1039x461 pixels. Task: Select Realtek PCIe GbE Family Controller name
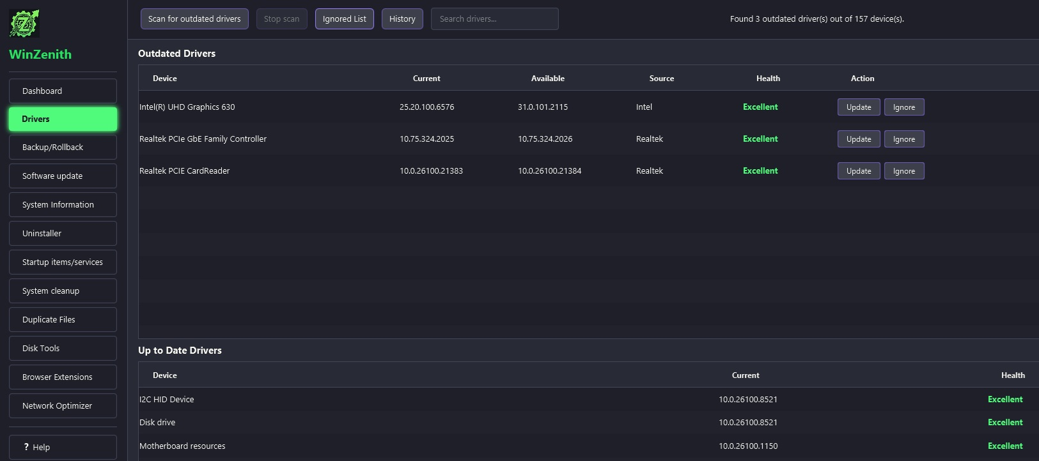click(x=203, y=139)
